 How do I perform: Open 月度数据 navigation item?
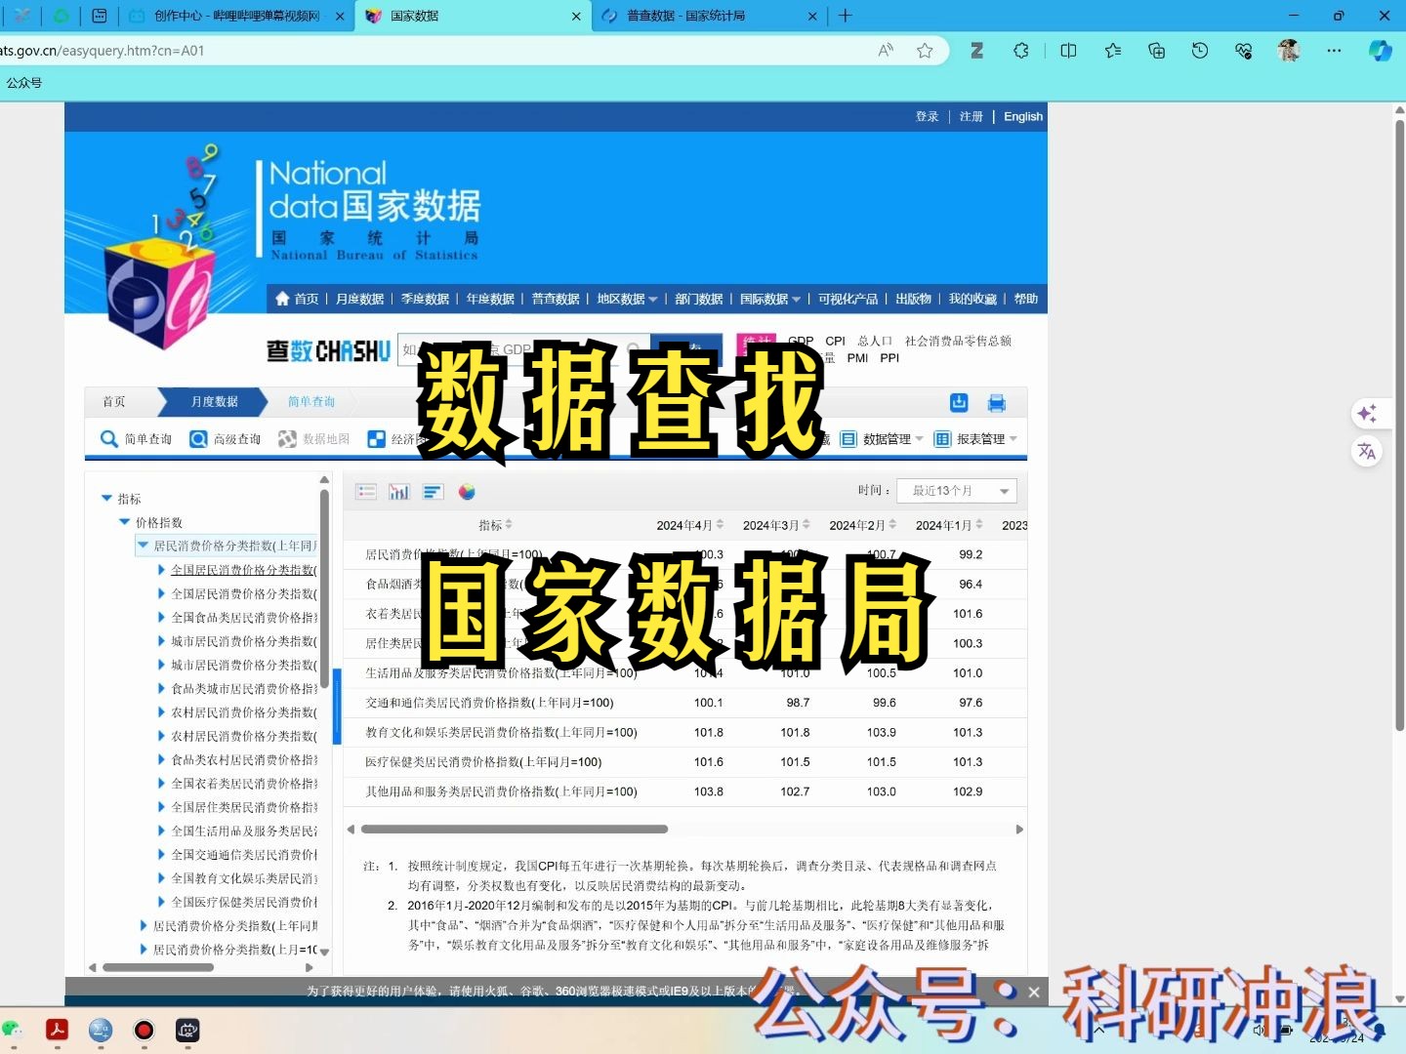pyautogui.click(x=360, y=299)
